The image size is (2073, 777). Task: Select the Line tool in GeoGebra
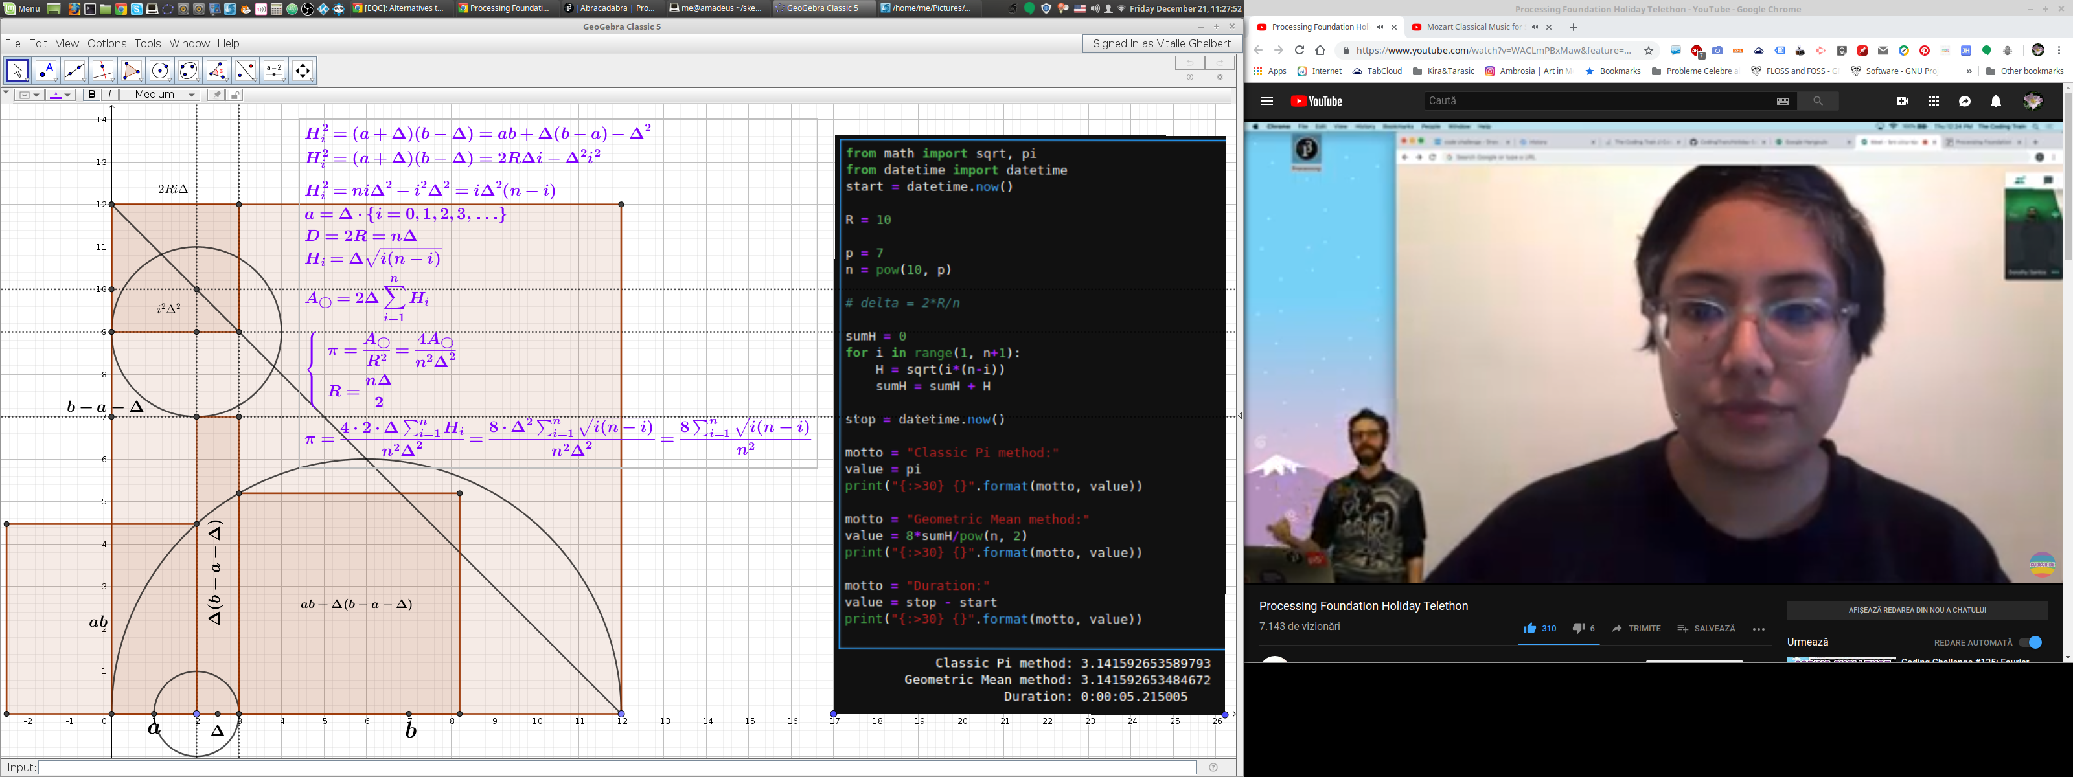pyautogui.click(x=75, y=71)
